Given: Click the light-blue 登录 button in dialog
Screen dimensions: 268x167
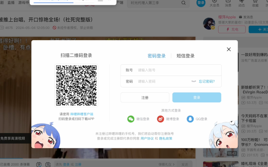Looking at the screenshot, I should tap(197, 97).
